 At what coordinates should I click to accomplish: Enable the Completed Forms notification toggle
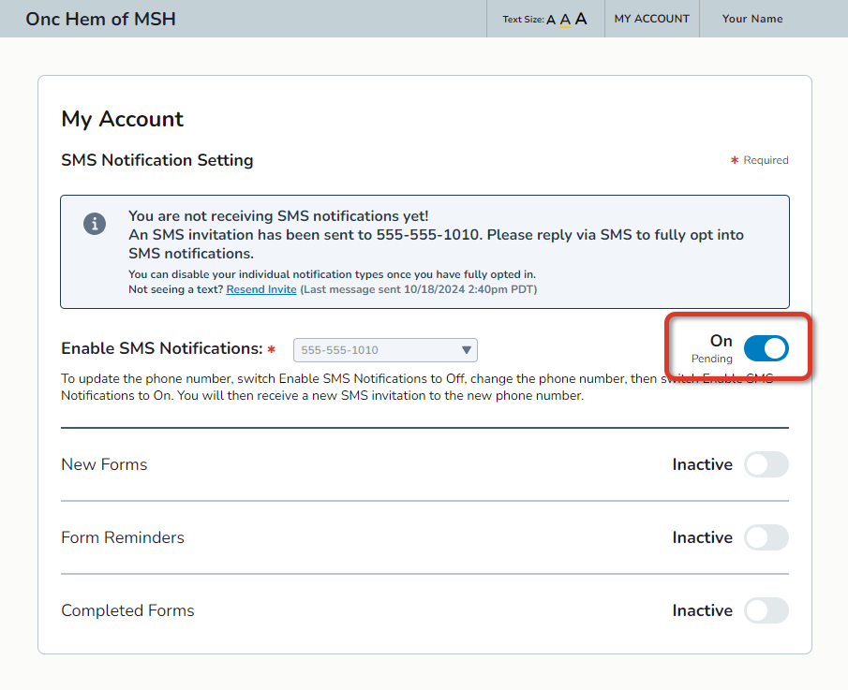tap(766, 610)
